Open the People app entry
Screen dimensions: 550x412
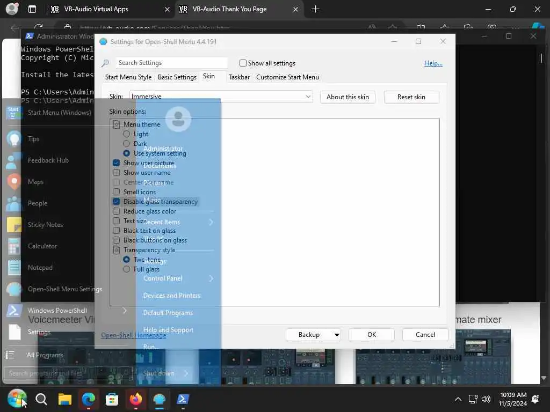pyautogui.click(x=67, y=203)
